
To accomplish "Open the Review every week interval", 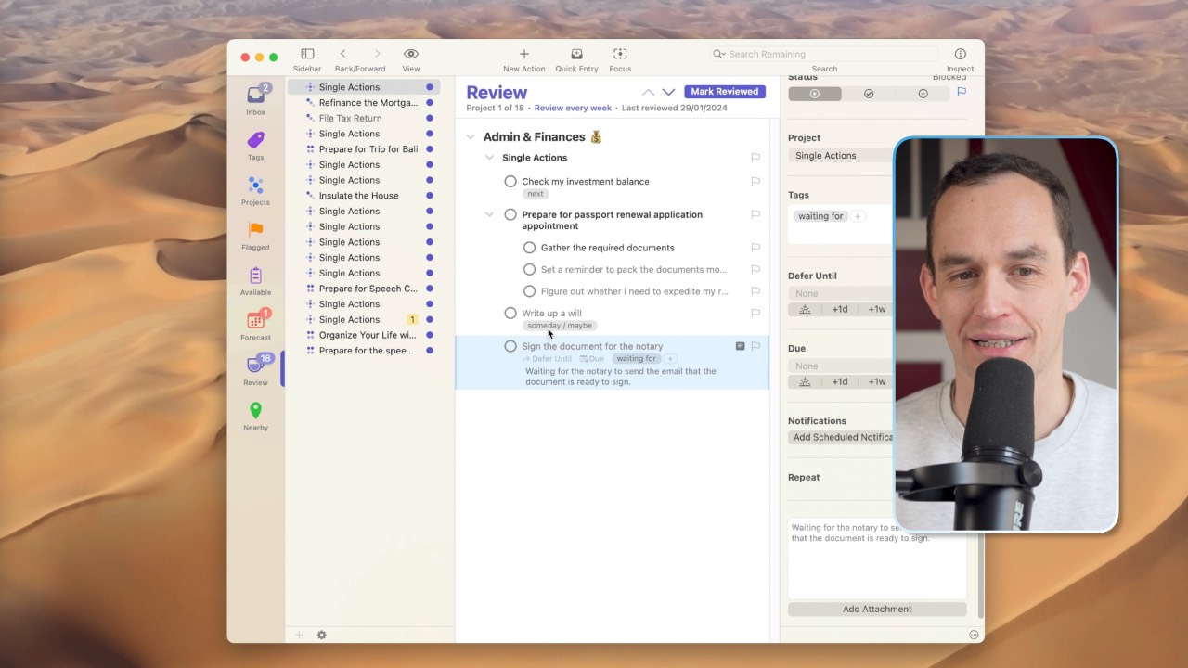I will pyautogui.click(x=573, y=109).
